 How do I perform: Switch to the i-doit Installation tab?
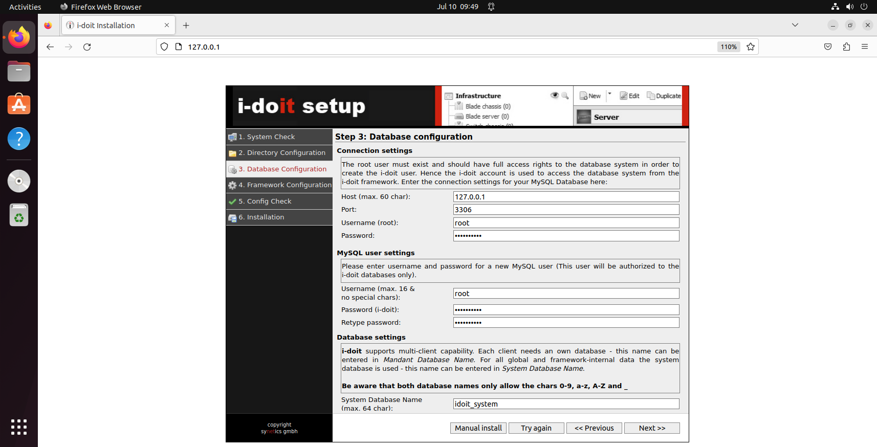(x=118, y=25)
